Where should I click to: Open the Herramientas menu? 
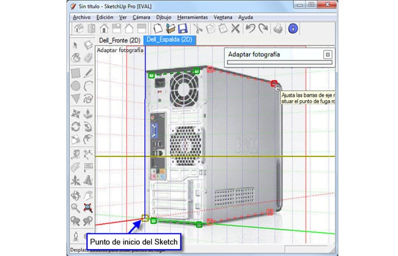(192, 17)
